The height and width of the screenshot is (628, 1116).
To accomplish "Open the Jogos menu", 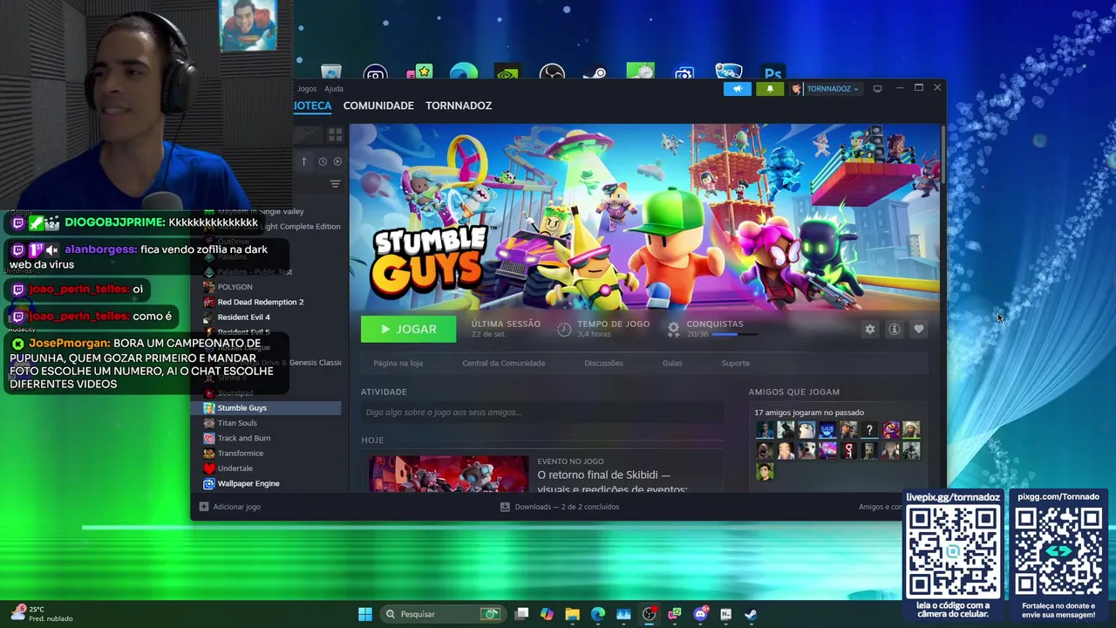I will [x=307, y=89].
